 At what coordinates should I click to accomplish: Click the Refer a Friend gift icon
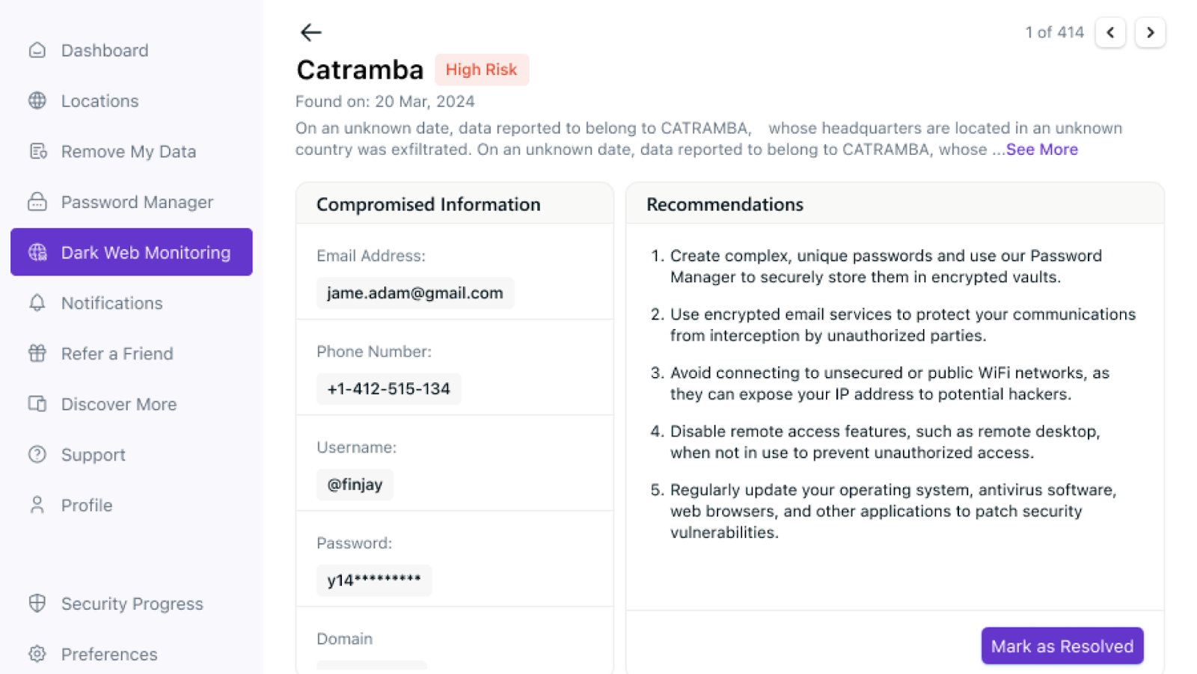click(x=37, y=353)
